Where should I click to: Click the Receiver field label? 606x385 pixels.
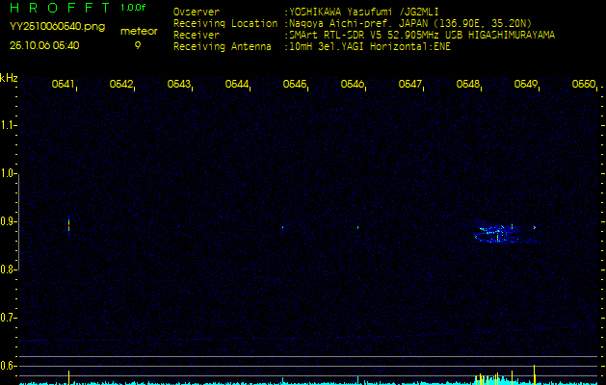tap(197, 36)
